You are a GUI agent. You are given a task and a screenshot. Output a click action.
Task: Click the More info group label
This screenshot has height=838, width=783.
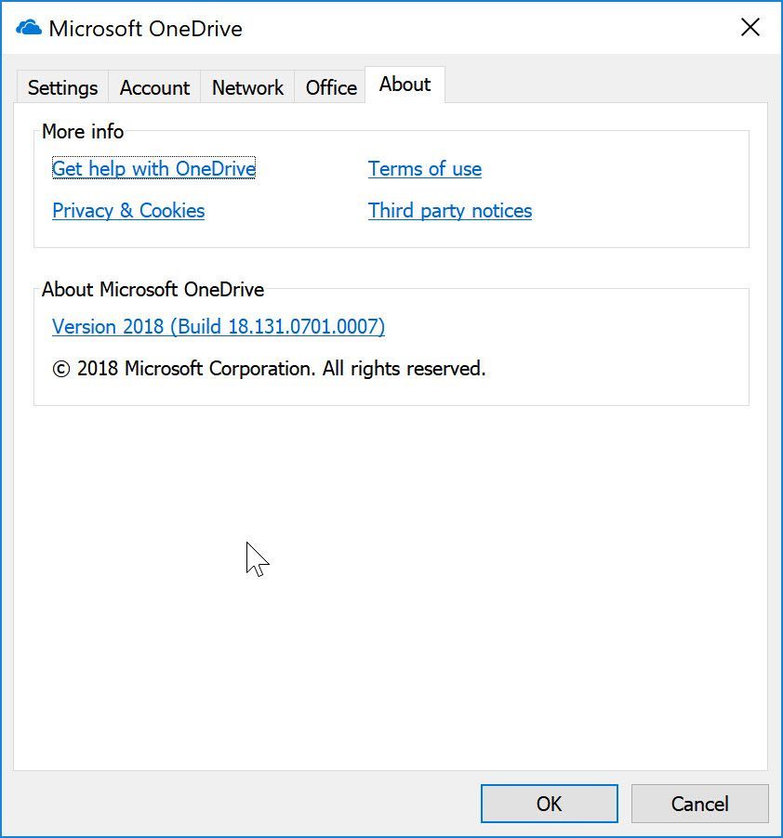click(83, 132)
